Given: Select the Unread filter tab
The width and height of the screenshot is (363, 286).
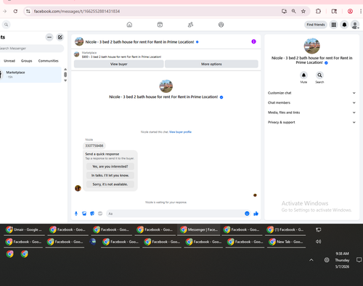Looking at the screenshot, I should tap(9, 61).
